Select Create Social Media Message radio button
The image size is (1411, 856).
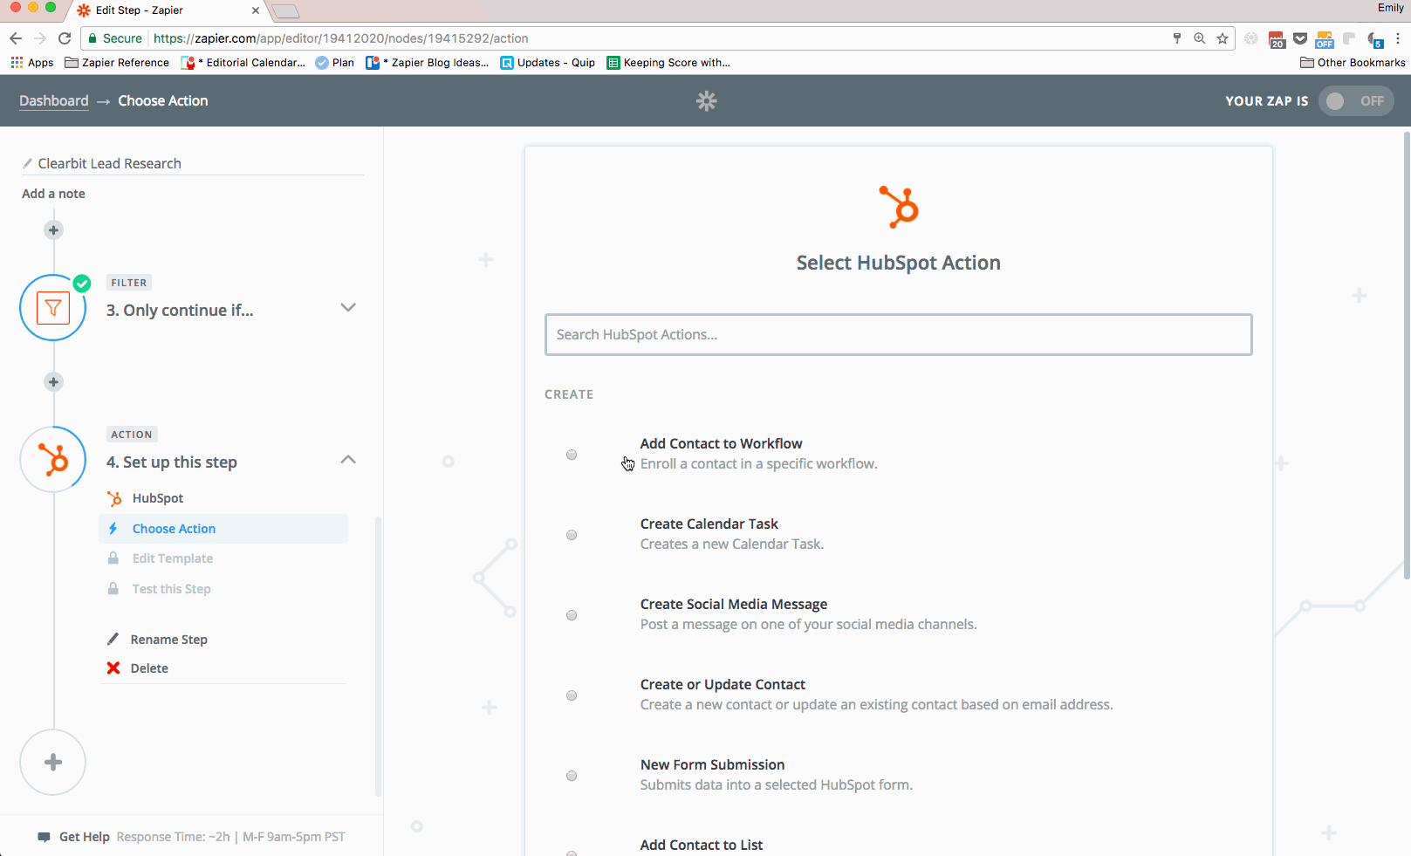point(572,615)
